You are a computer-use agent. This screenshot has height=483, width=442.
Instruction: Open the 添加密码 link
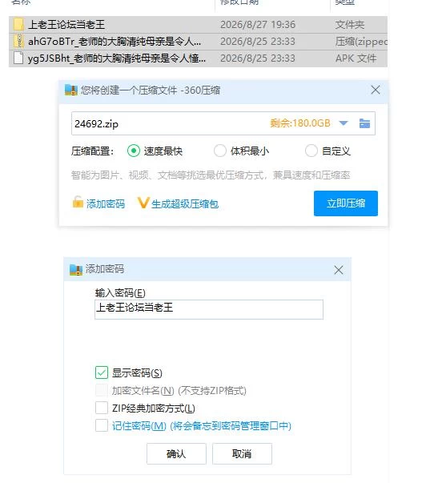click(x=106, y=204)
